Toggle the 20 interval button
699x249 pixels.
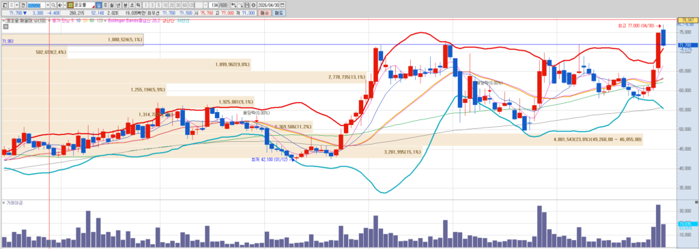click(171, 5)
